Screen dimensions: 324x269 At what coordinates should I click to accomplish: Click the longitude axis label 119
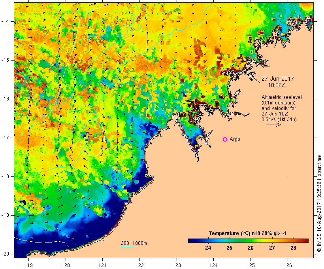[x=28, y=265]
